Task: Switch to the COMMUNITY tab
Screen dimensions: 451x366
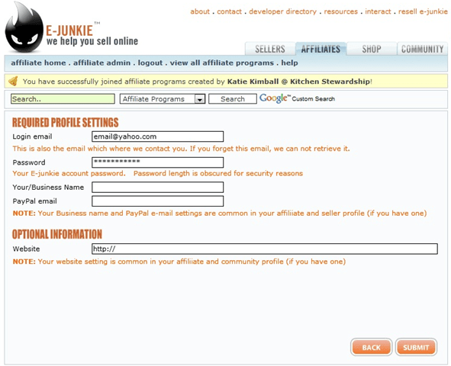Action: click(422, 49)
